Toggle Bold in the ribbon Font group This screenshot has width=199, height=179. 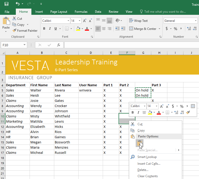tap(44, 29)
